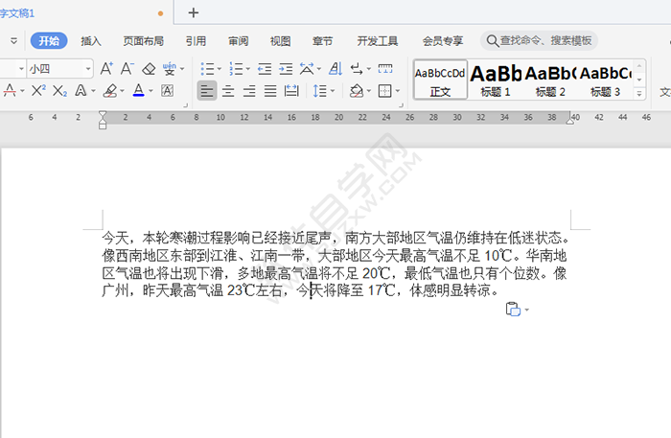Clear formatting with the eraser icon
This screenshot has height=438, width=671.
(x=149, y=69)
